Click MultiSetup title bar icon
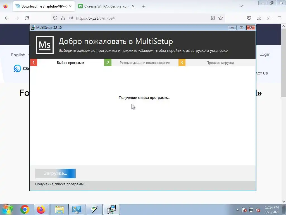Viewport: 286px width, 215px height. click(x=33, y=28)
